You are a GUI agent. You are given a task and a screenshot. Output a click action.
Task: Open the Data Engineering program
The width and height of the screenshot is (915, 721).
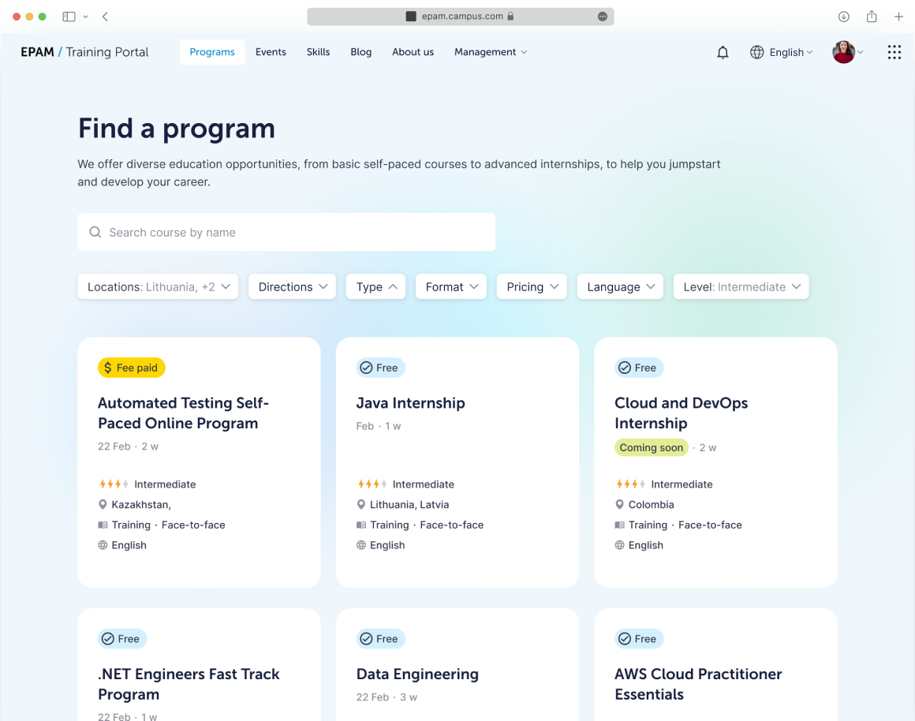click(x=417, y=674)
